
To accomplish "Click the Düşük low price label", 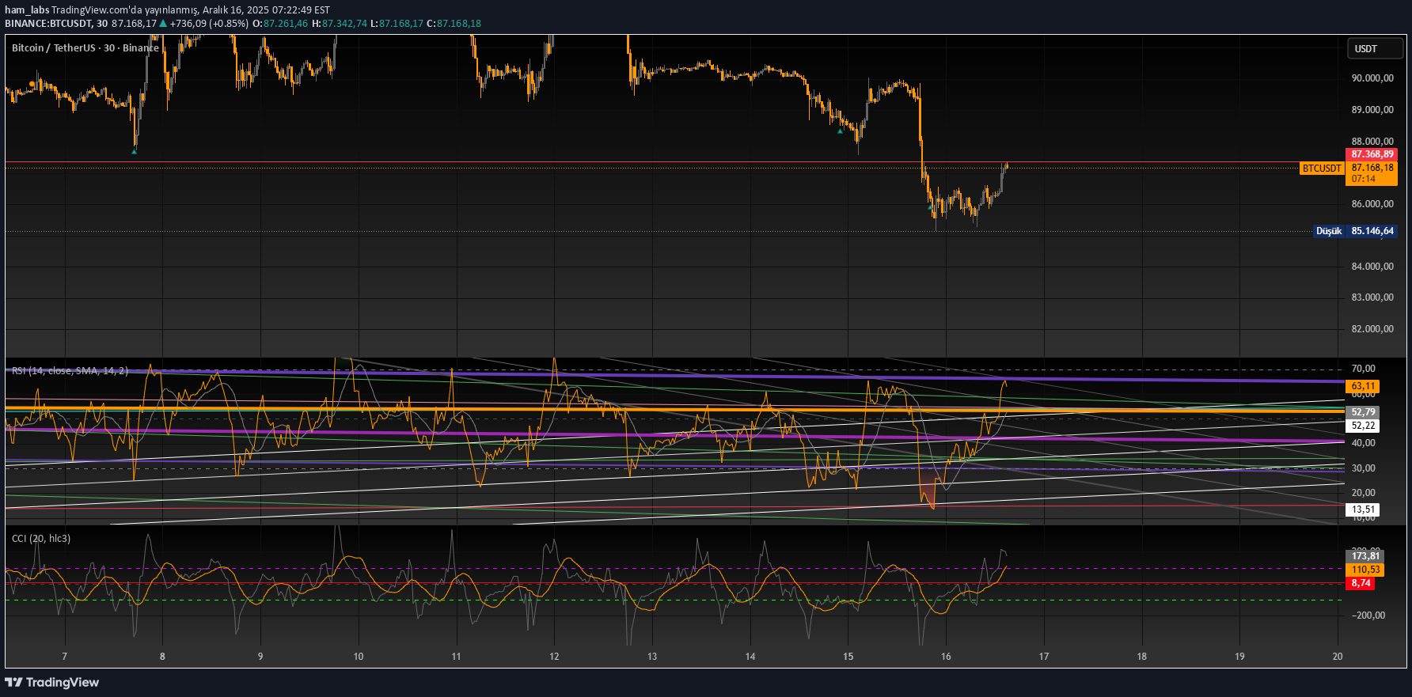I will point(1328,231).
